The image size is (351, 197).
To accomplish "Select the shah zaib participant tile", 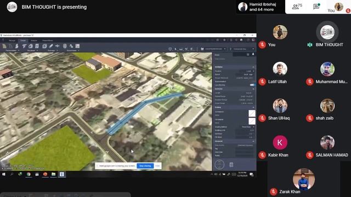I will (327, 109).
